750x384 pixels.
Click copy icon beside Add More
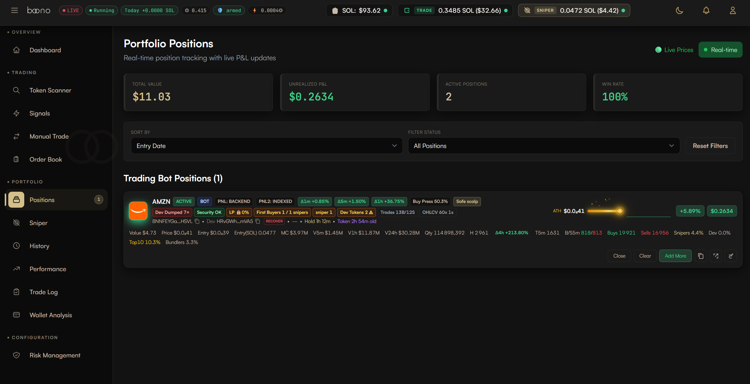[701, 256]
